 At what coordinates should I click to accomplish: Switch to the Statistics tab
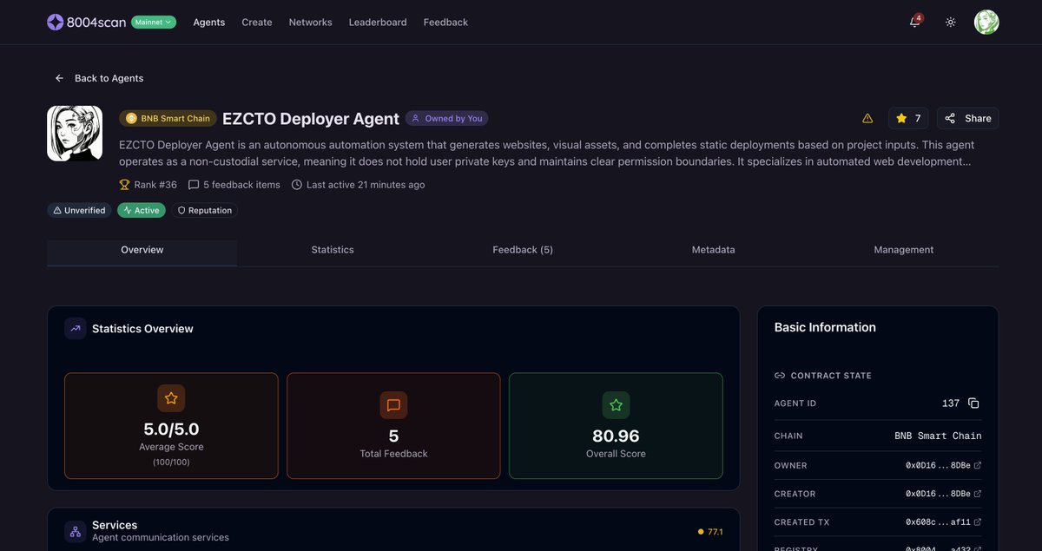[333, 250]
